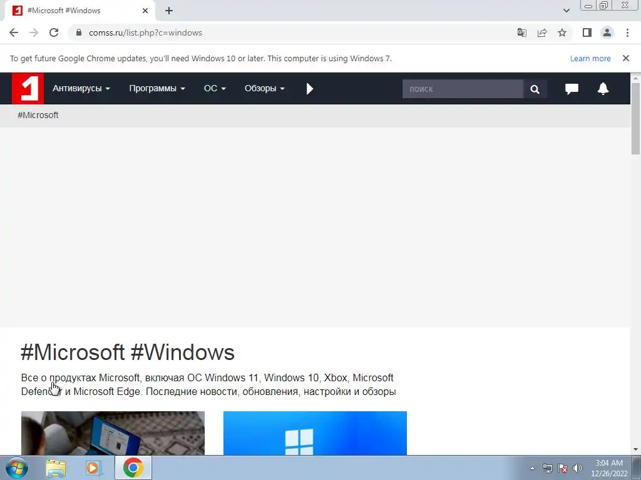
Task: Share this page icon
Action: click(x=542, y=32)
